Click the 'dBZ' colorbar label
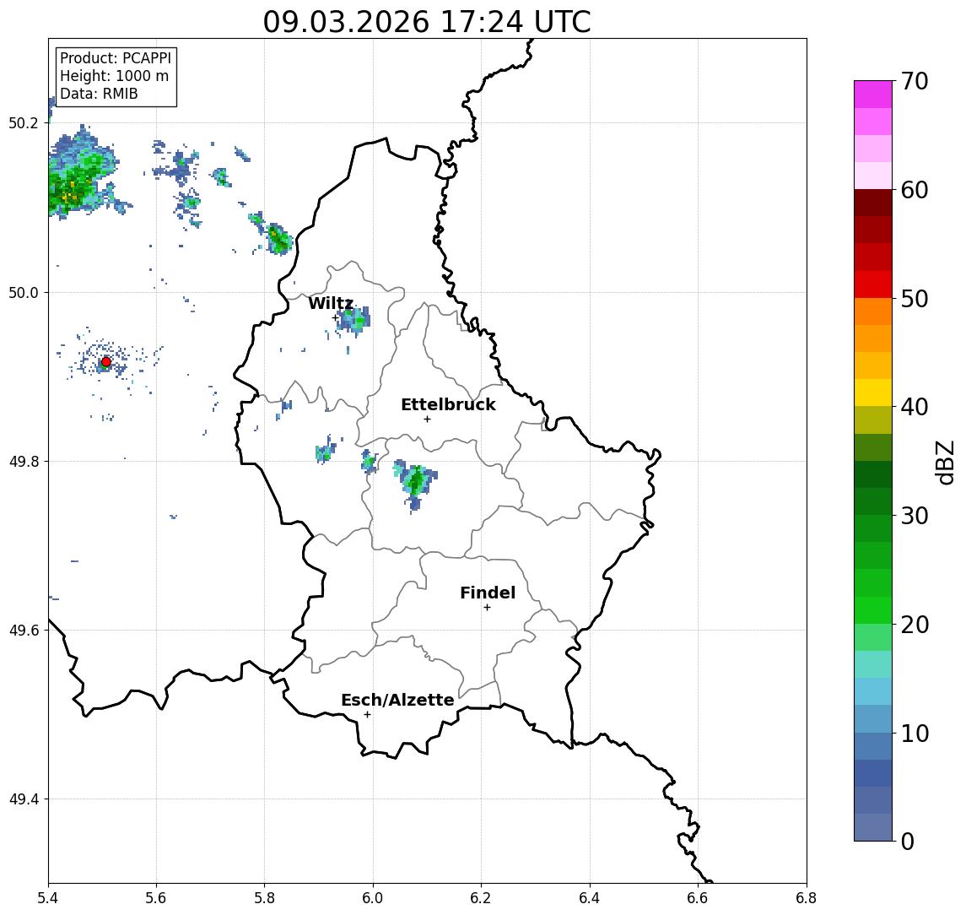 pyautogui.click(x=944, y=462)
